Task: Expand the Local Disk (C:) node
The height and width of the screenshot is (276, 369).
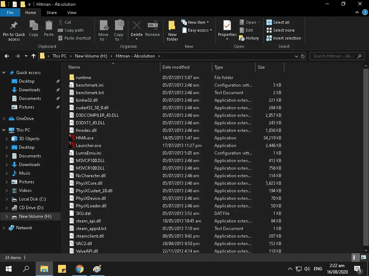Action: pos(6,199)
